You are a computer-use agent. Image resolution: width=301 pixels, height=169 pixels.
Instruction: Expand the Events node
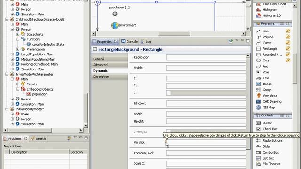pyautogui.click(x=18, y=84)
